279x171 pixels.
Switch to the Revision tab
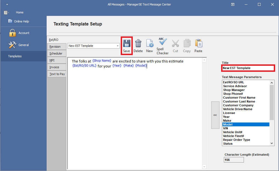57,47
